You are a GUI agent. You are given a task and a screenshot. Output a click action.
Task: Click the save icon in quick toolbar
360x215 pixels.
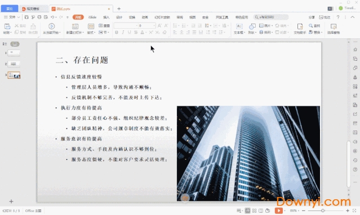coord(26,17)
